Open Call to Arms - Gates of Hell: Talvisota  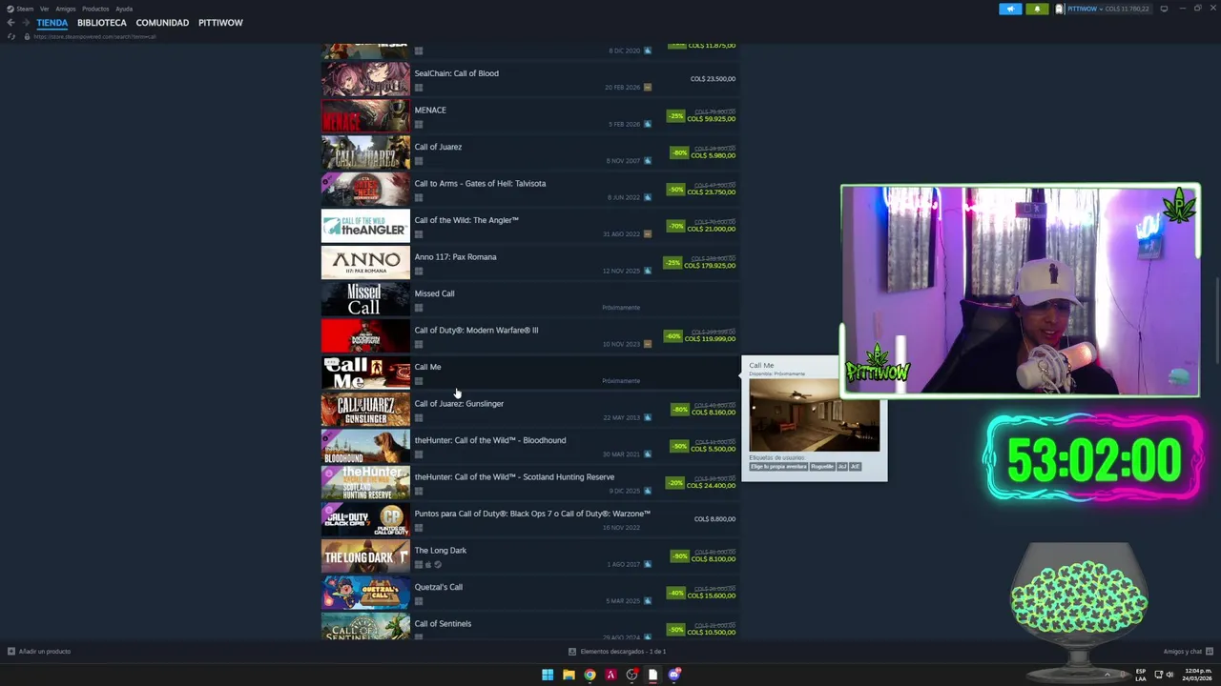[529, 190]
